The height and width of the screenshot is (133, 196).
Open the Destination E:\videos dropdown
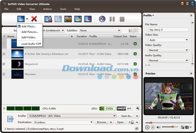pos(63,122)
